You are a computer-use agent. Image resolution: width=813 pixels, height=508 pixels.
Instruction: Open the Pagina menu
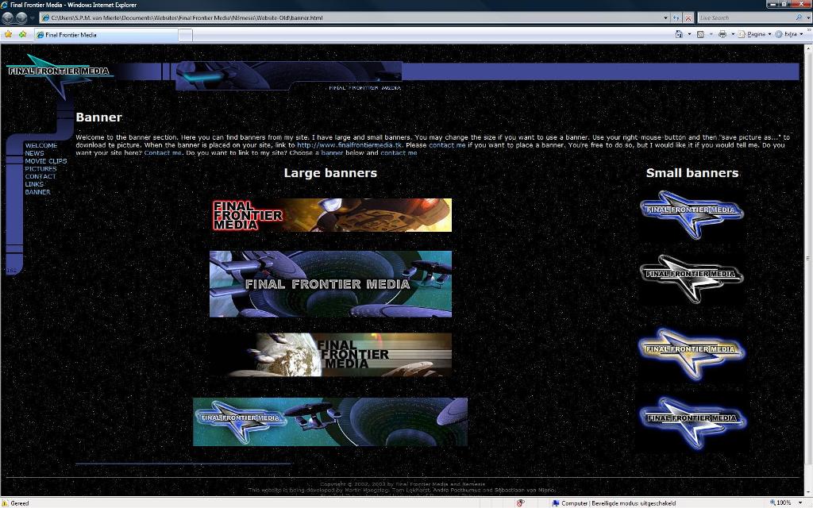click(754, 34)
